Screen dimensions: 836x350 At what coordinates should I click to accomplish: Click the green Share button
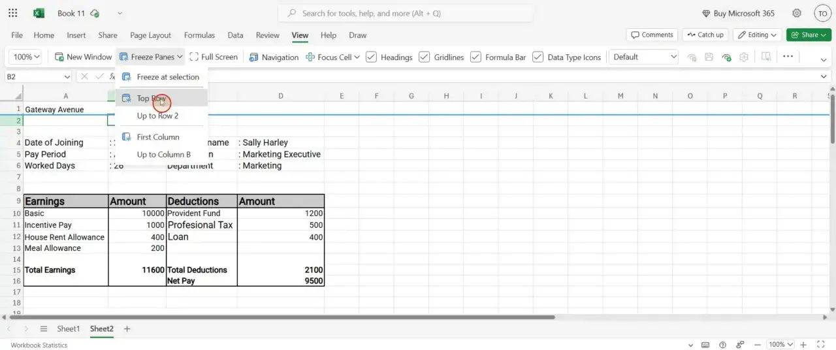(809, 35)
